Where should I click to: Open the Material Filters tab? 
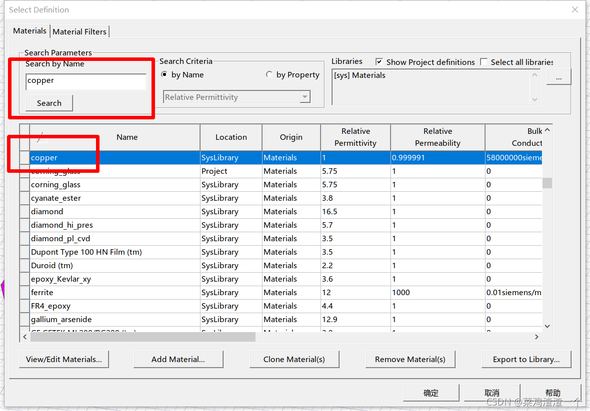pos(79,32)
